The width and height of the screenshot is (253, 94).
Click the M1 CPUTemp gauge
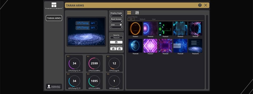point(74,63)
